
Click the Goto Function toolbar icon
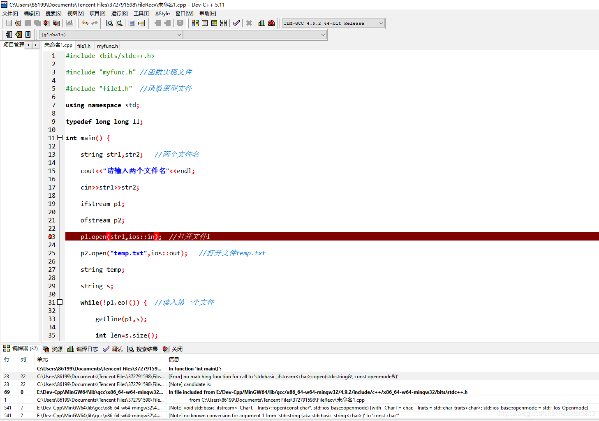point(132,23)
